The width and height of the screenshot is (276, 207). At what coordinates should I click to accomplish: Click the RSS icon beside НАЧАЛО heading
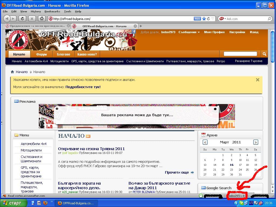88,136
